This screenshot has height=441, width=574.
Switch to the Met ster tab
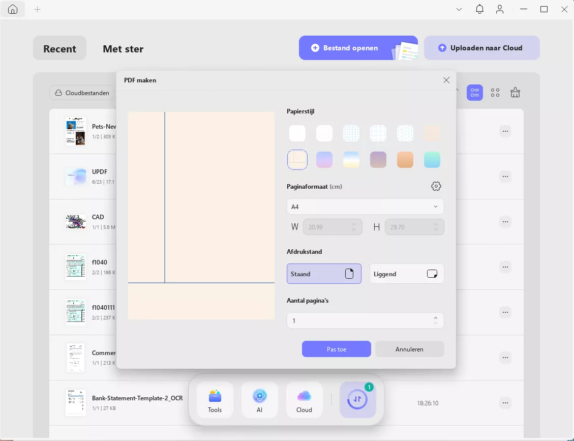pyautogui.click(x=123, y=49)
